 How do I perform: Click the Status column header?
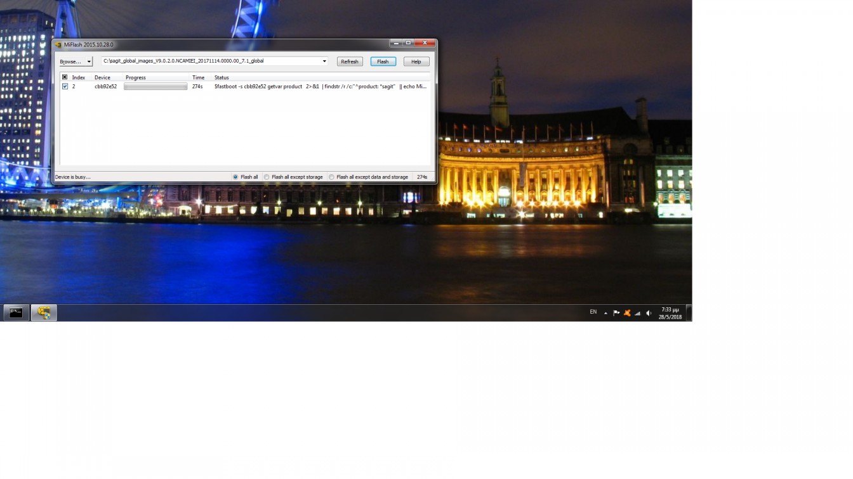coord(222,77)
